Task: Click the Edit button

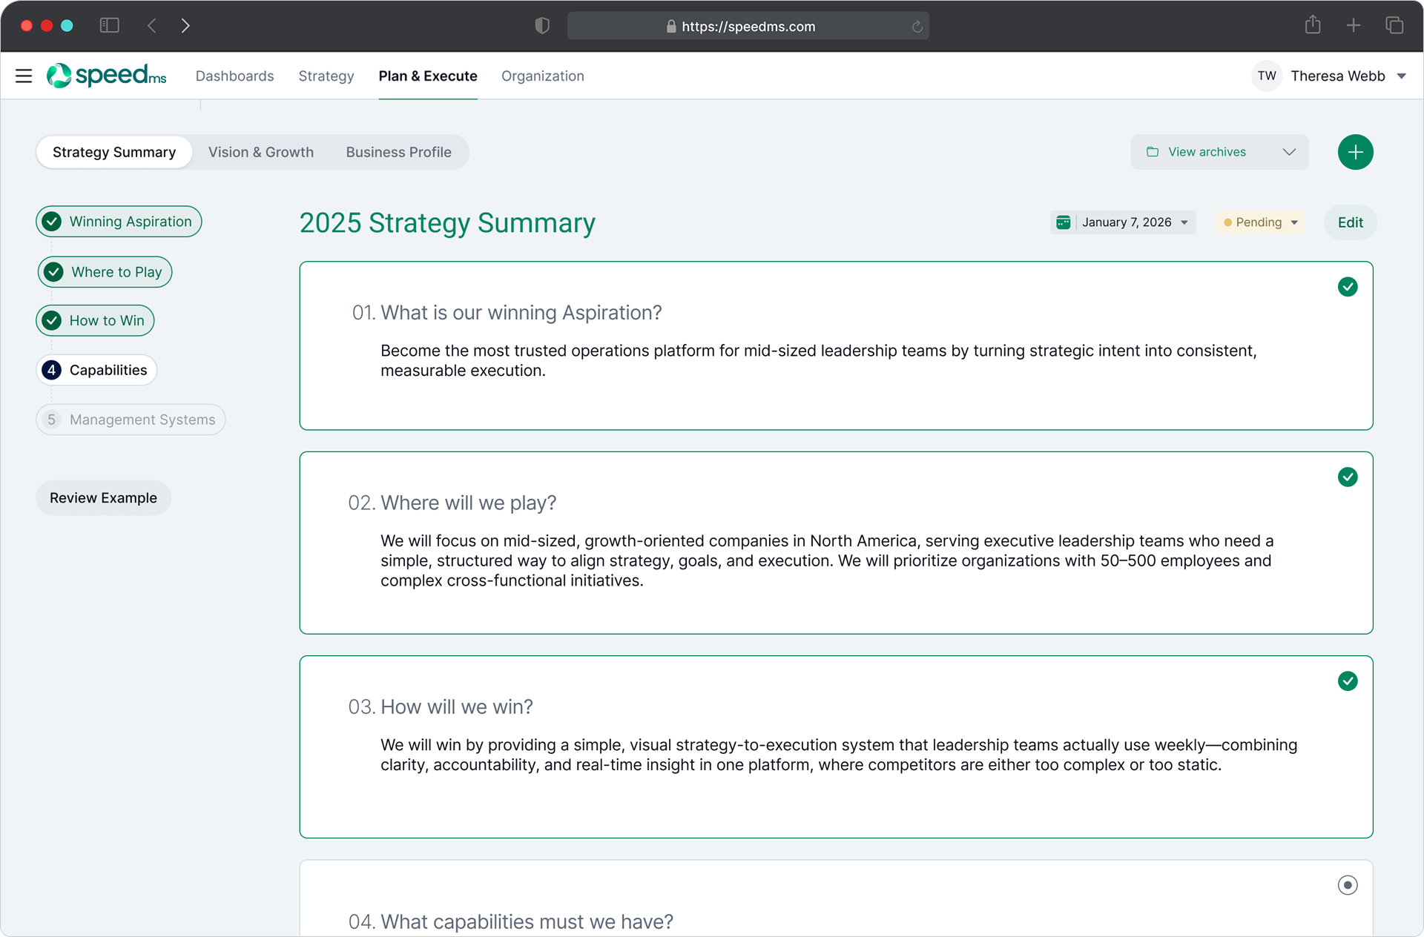Action: 1349,222
